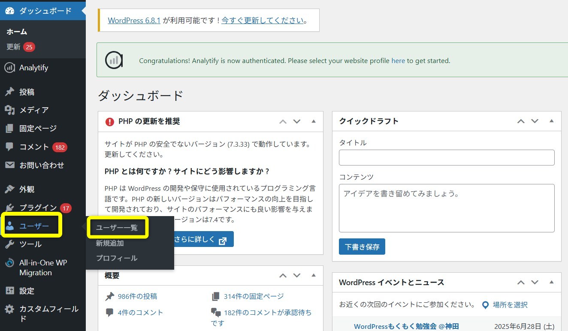This screenshot has height=331, width=568.
Task: Open the メディア menu label
Action: [34, 110]
